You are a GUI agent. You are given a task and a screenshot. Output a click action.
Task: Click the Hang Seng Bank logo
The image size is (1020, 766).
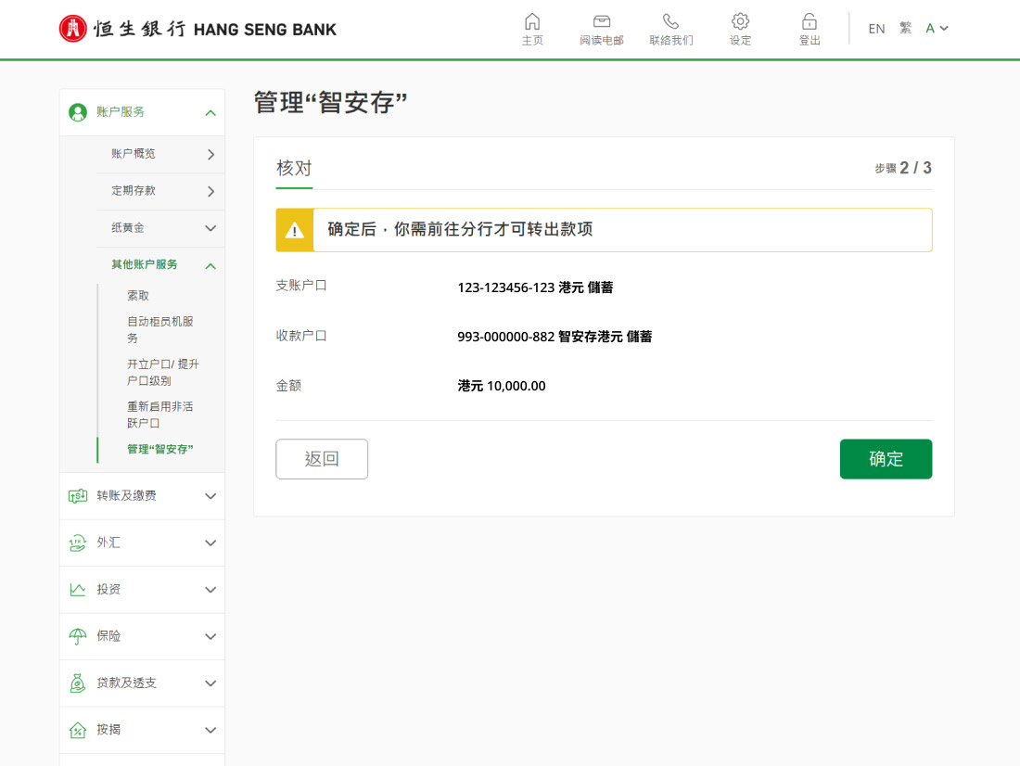tap(198, 29)
